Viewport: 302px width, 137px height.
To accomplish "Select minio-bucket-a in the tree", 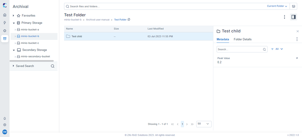I will click(x=30, y=29).
